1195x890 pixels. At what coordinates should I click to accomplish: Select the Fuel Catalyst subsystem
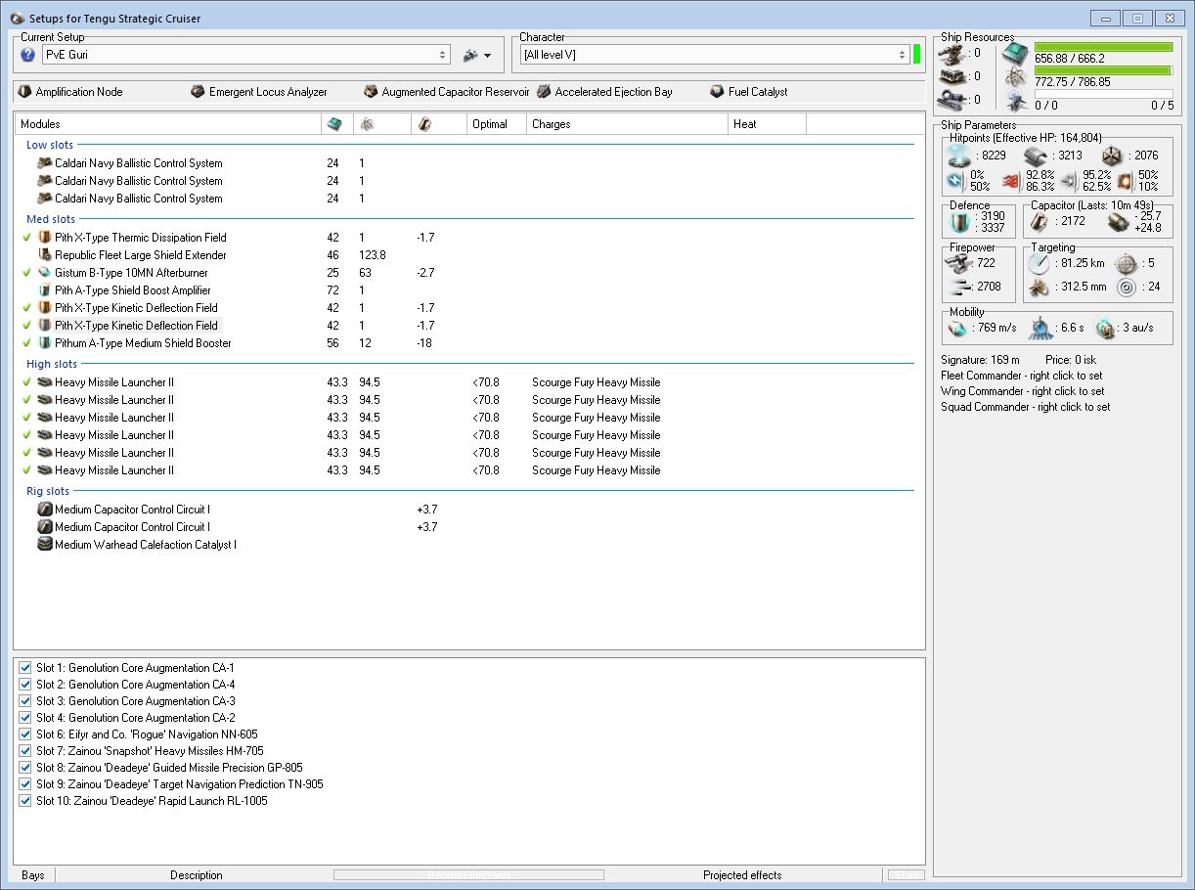click(x=749, y=92)
